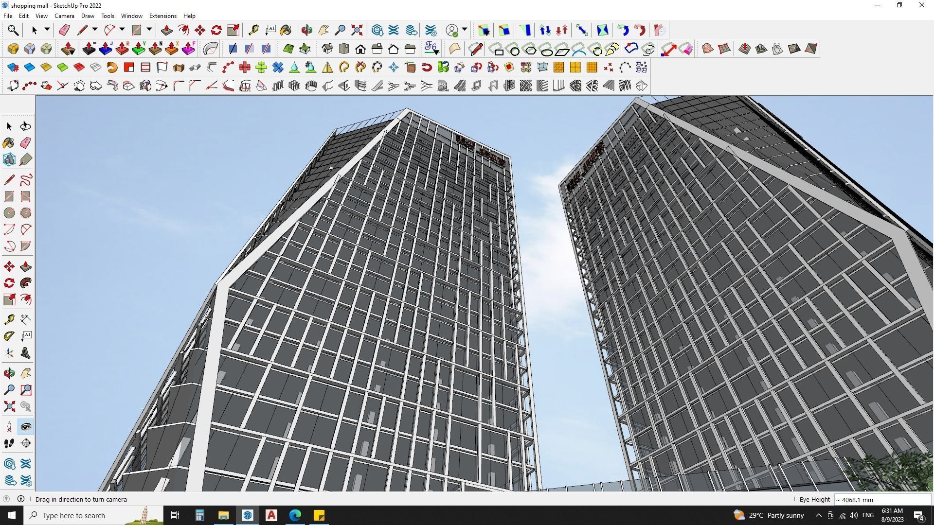Toggle the Position Camera tool
934x525 pixels.
point(9,427)
